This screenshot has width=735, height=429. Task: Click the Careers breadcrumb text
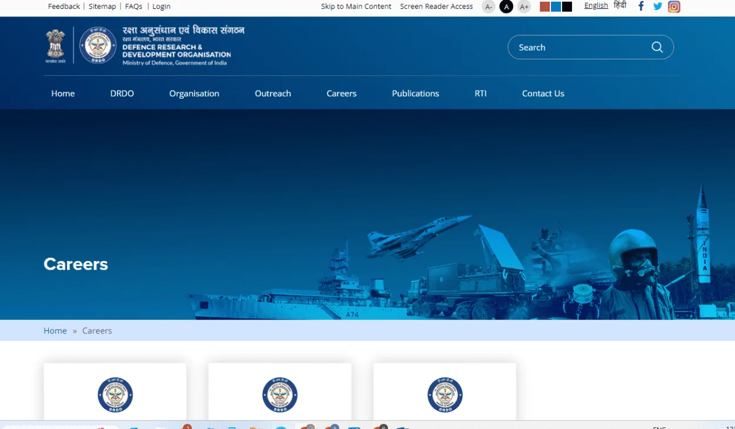pyautogui.click(x=97, y=331)
